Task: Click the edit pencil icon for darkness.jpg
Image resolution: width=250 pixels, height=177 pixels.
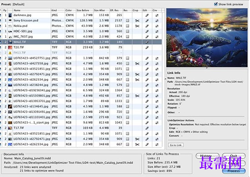Action: click(x=147, y=15)
